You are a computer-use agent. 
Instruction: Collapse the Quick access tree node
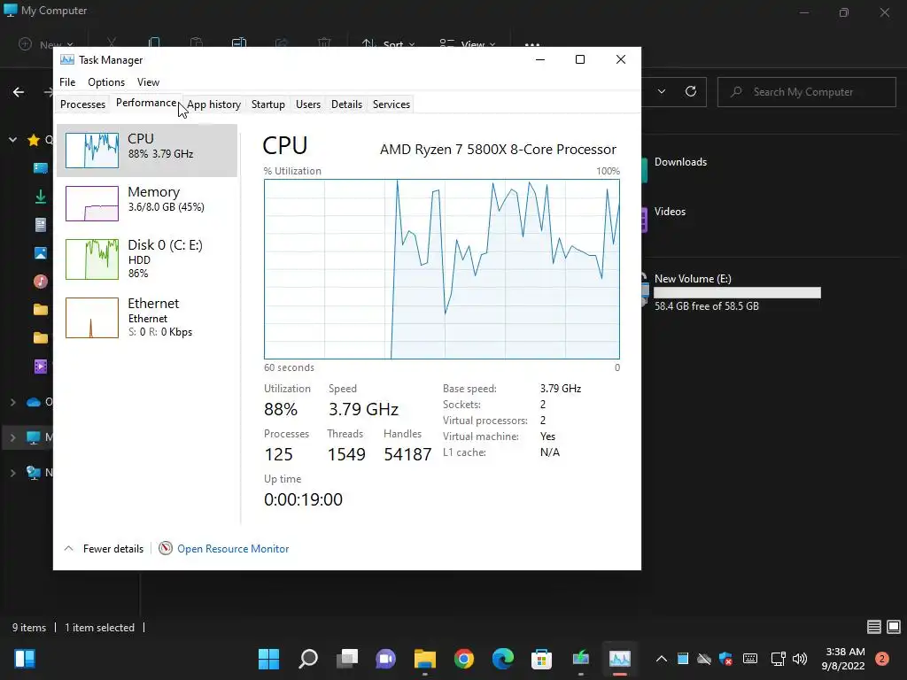coord(12,140)
